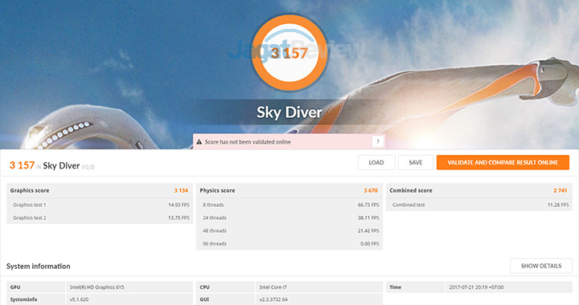Click the System information heading
This screenshot has height=305, width=579.
click(x=39, y=266)
